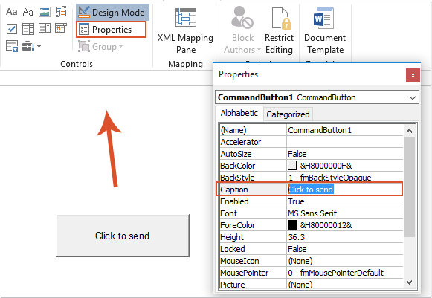This screenshot has height=298, width=432.
Task: Insert Rich Text content control
Action: (x=12, y=12)
